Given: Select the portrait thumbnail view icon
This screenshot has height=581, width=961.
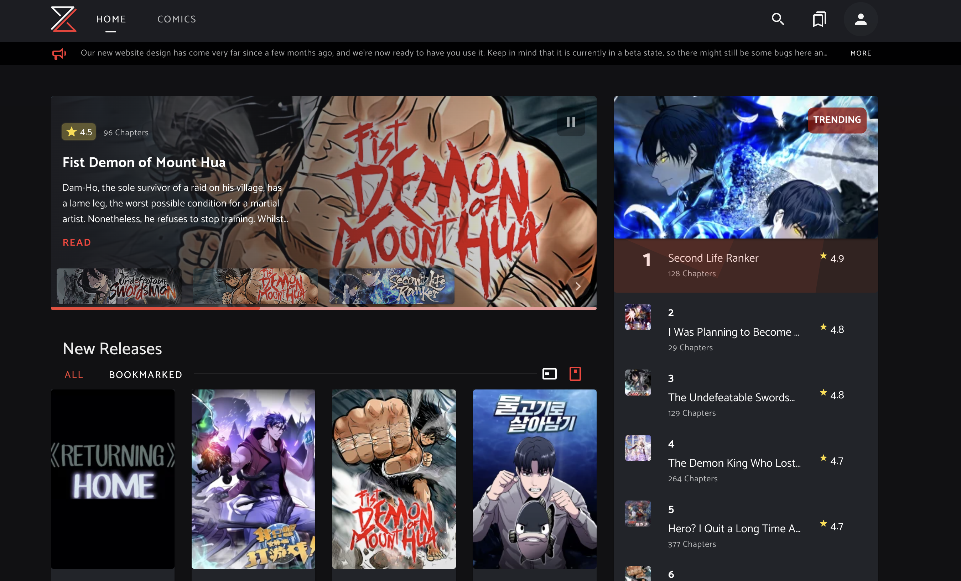Looking at the screenshot, I should [x=575, y=373].
